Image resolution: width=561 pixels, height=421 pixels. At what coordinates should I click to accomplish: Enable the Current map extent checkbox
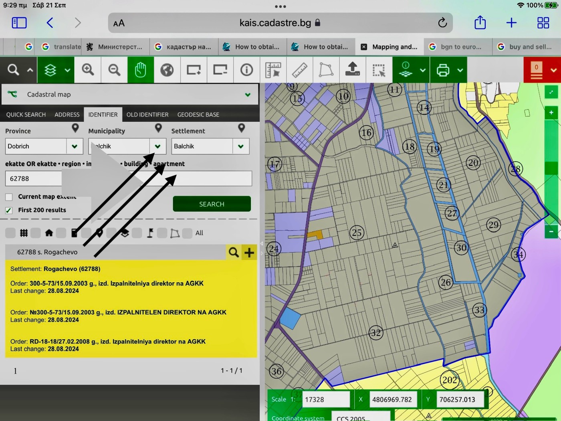(x=9, y=197)
